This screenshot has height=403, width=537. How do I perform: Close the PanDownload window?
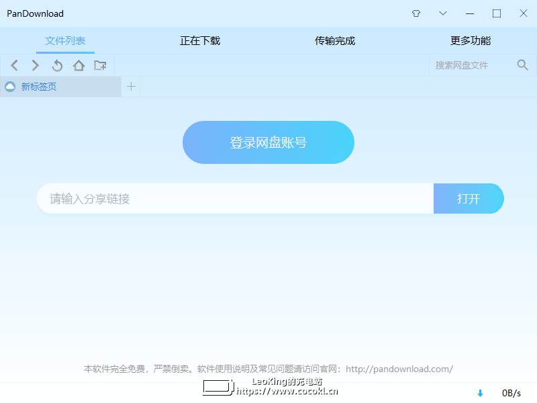(524, 13)
